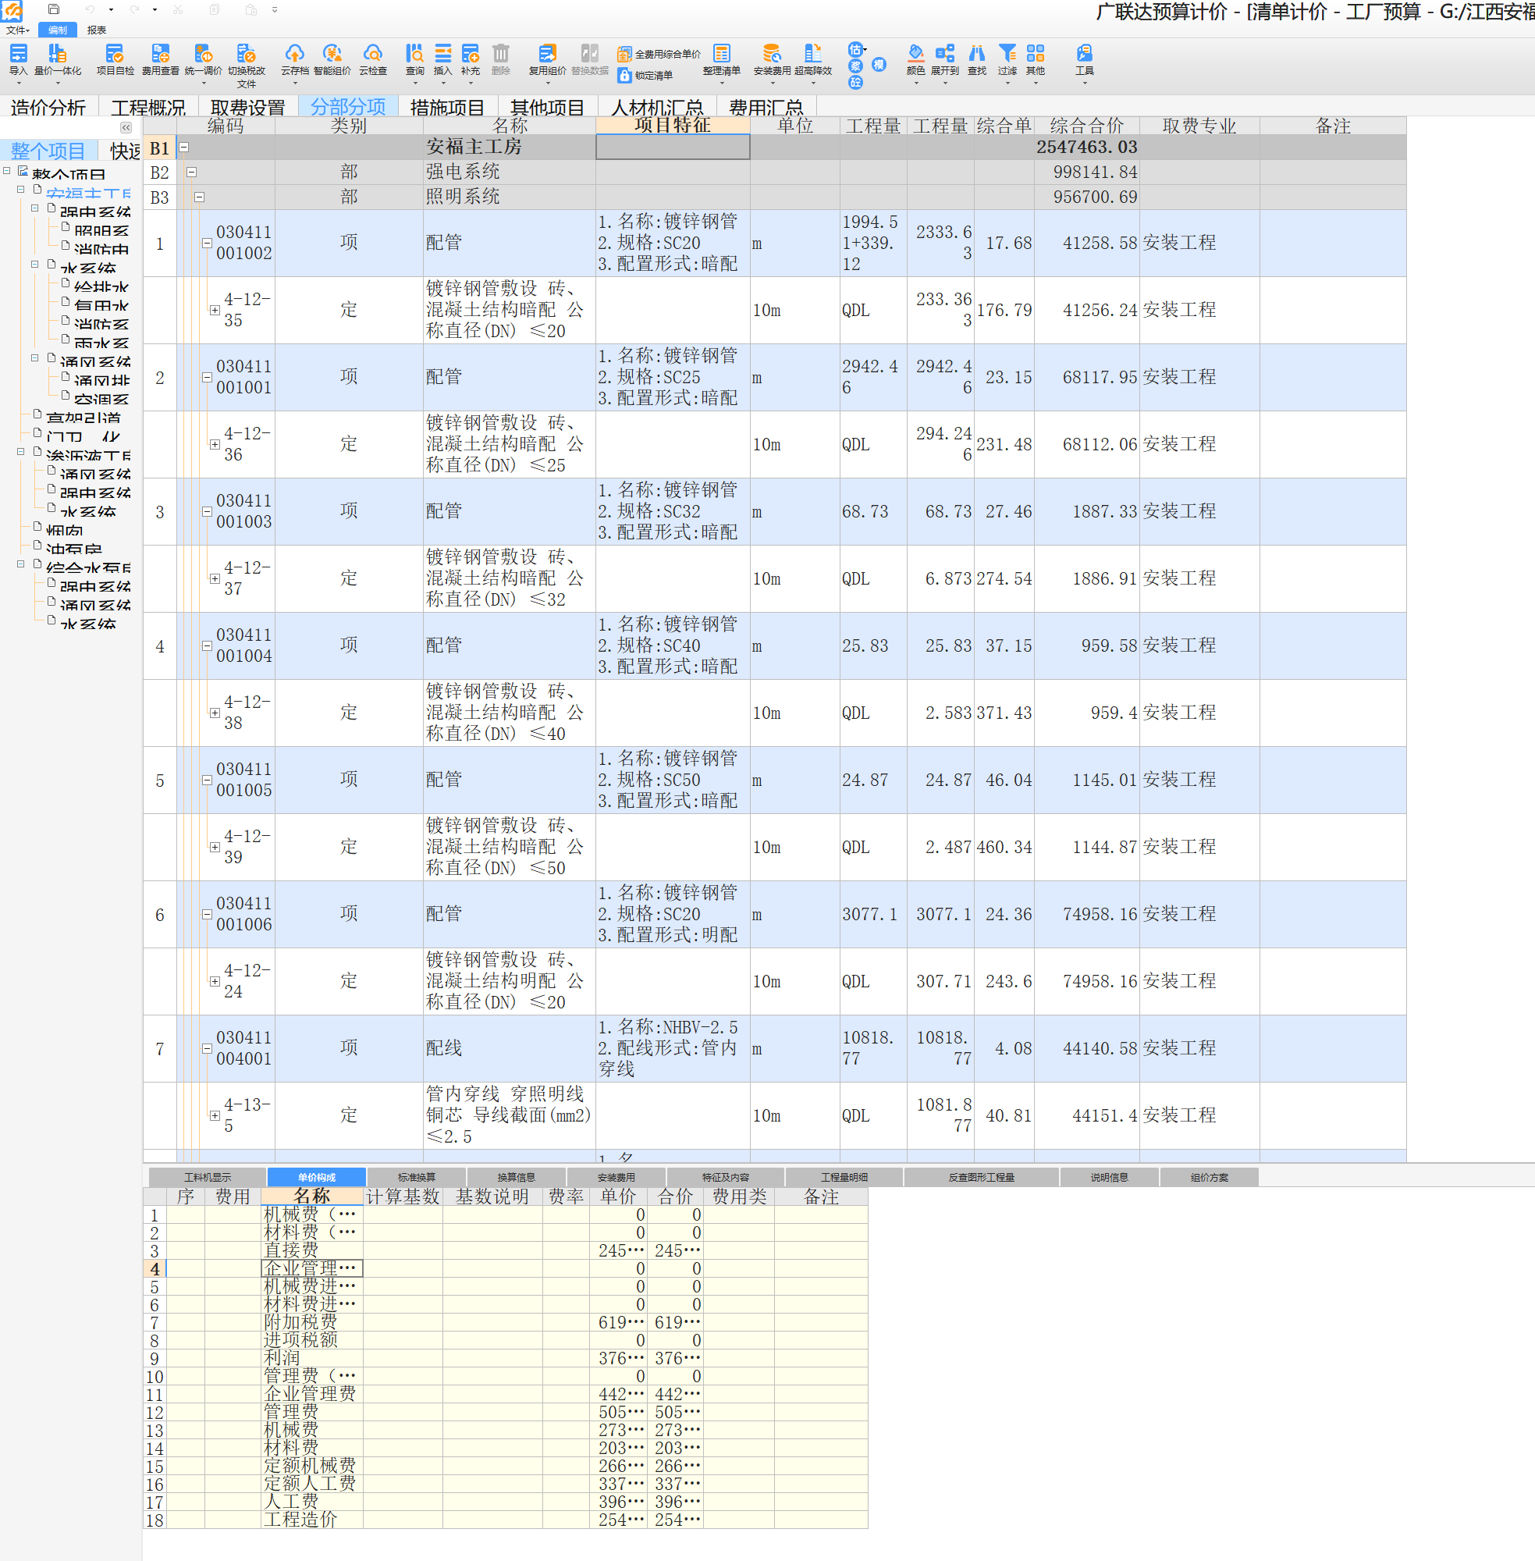Open the 费用汇总 tab

[766, 107]
